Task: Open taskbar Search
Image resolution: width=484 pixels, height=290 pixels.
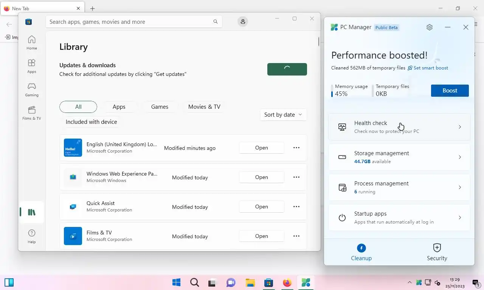Action: point(194,282)
